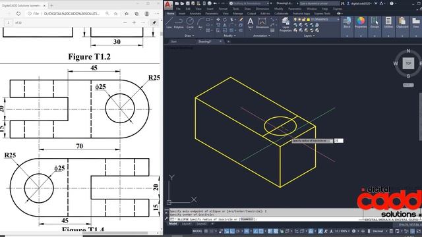Click the PDF page number field
Image resolution: width=422 pixels, height=237 pixels.
[9, 23]
